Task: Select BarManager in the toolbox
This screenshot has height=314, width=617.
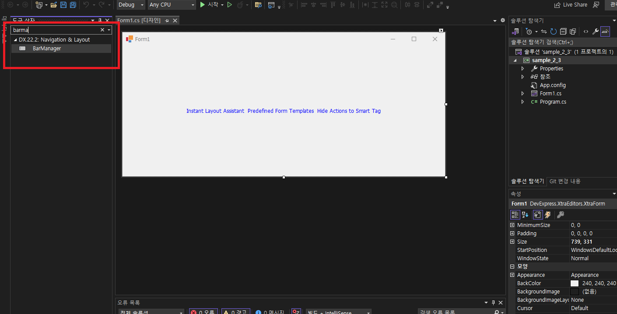Action: pyautogui.click(x=61, y=49)
